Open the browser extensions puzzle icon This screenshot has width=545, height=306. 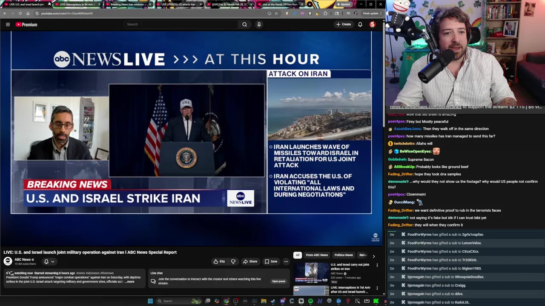326,13
